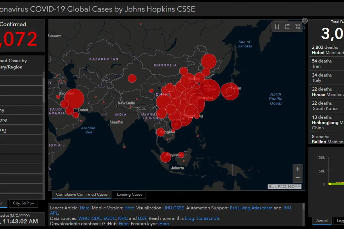Open the blog link

point(189,218)
